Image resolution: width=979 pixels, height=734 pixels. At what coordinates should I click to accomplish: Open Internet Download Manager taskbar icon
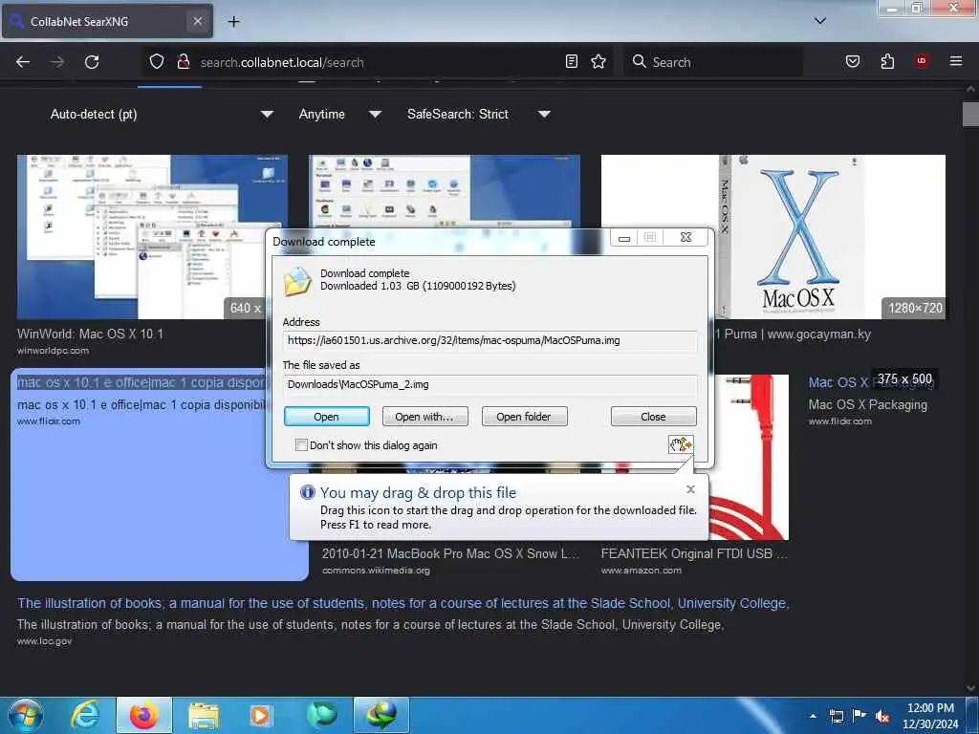(381, 715)
